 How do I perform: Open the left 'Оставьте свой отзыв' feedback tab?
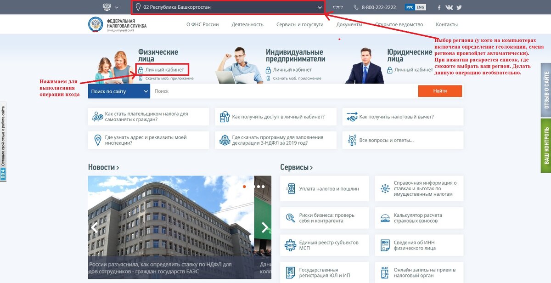click(x=3, y=141)
